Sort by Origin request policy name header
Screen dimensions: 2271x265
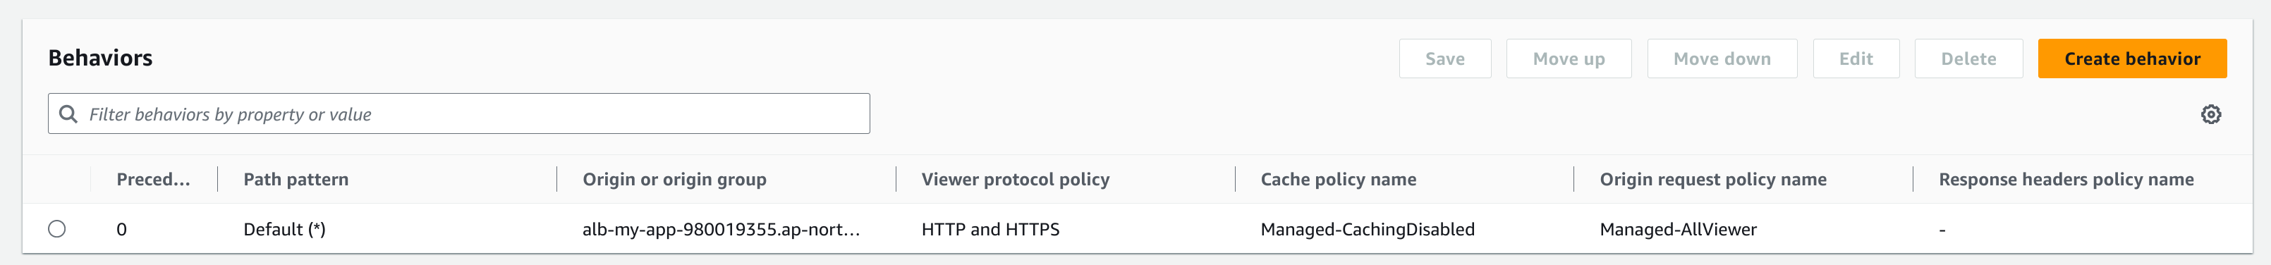pos(1713,180)
